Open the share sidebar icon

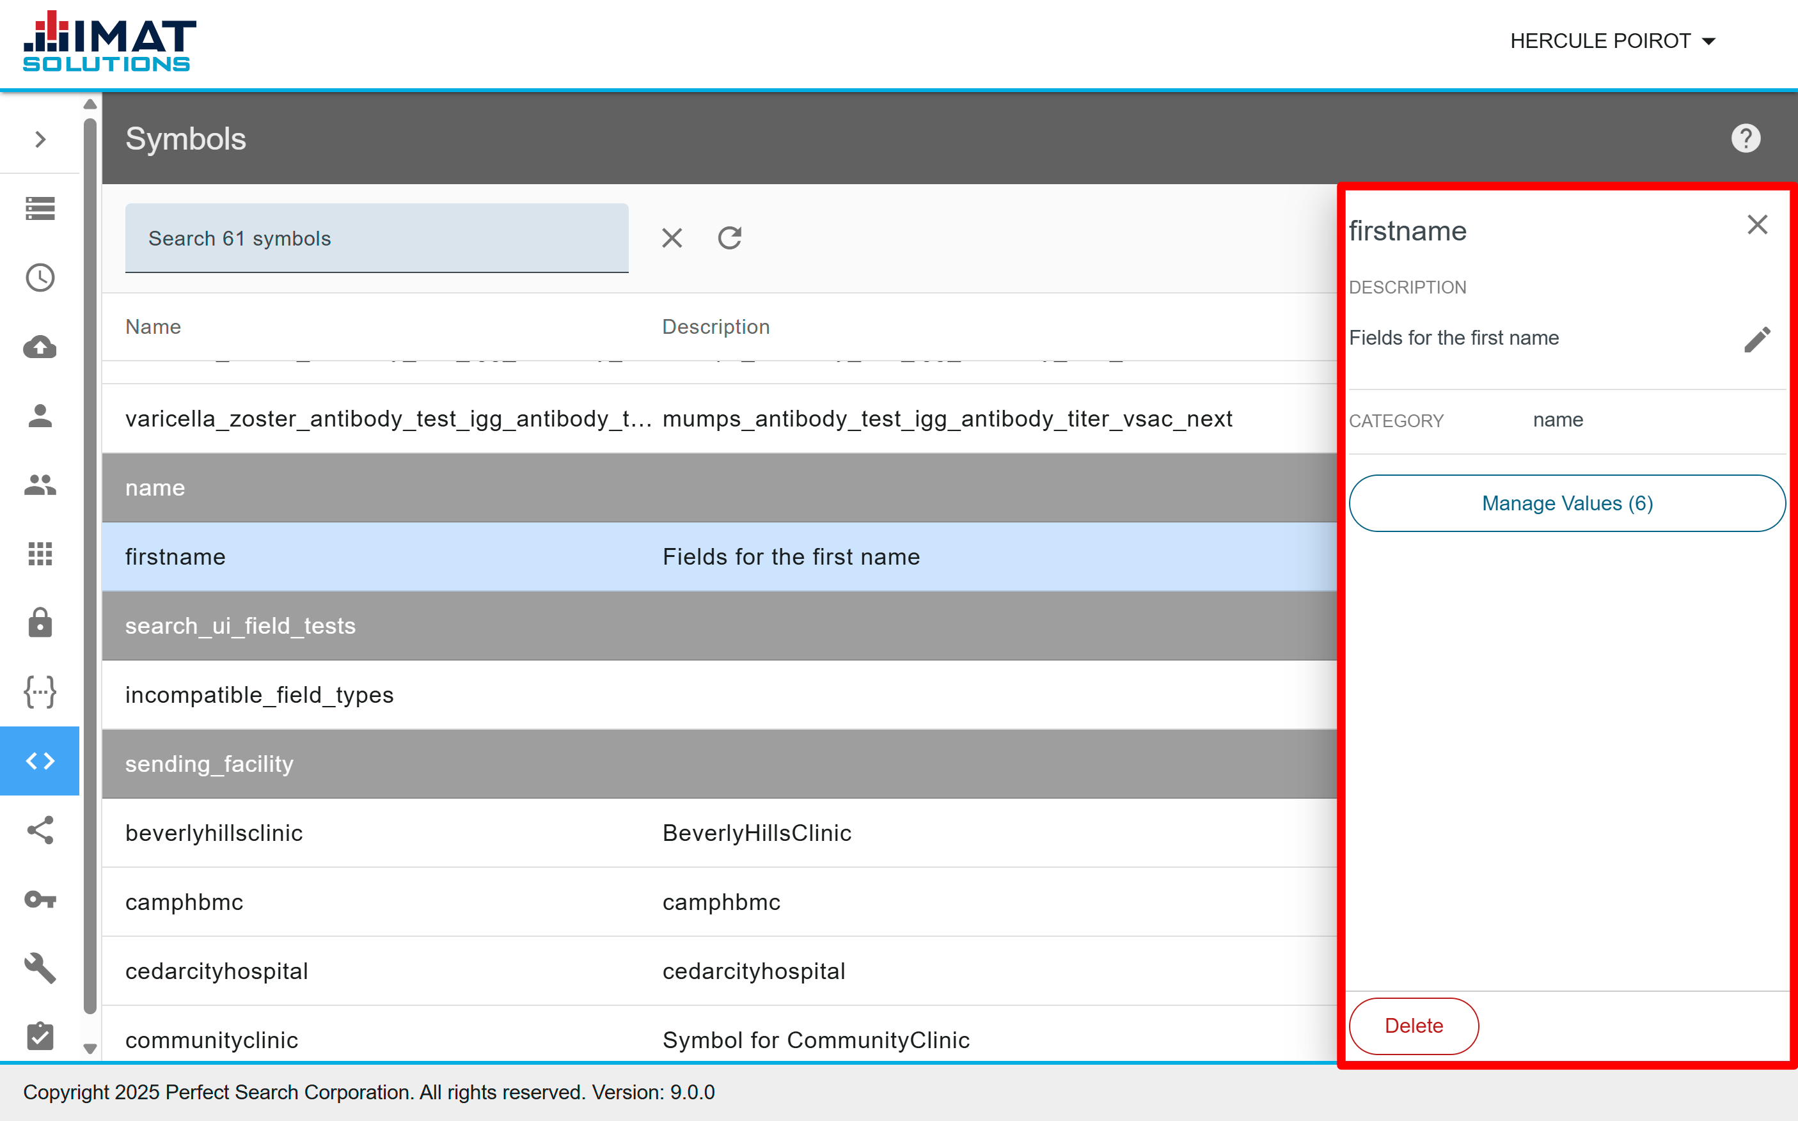[x=40, y=831]
